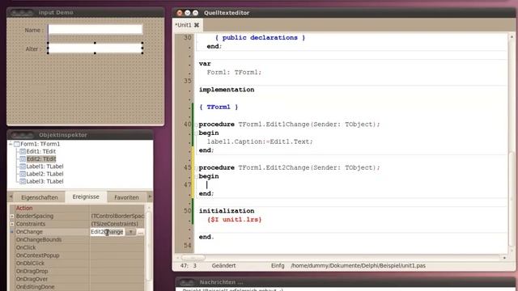Maximize the Quelltexteditor window
Viewport: 518px width, 291px height.
(195, 13)
